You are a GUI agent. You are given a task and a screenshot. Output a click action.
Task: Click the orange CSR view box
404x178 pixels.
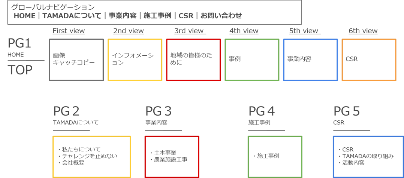click(369, 60)
